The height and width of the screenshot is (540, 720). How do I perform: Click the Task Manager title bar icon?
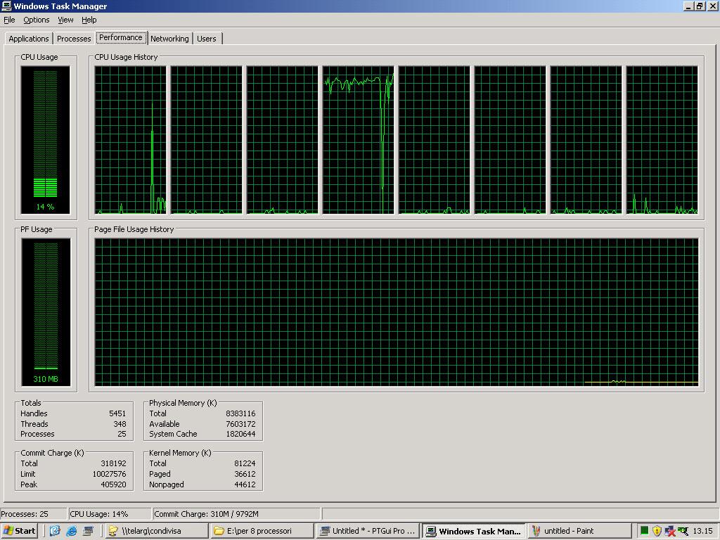6,6
